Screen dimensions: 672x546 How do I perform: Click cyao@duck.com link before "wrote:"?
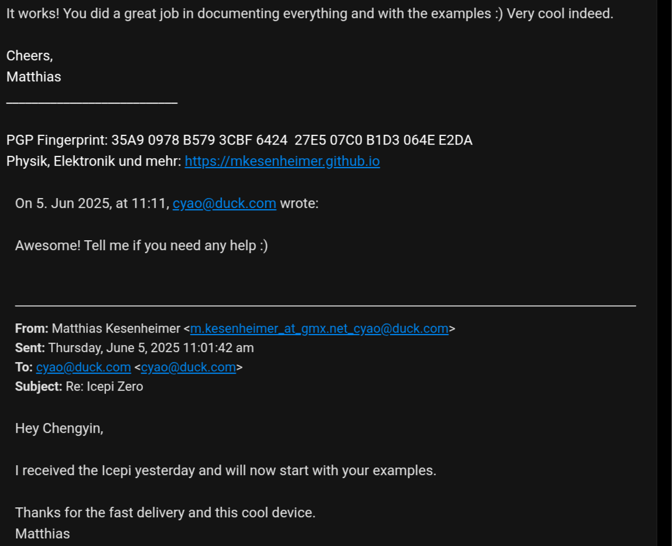224,203
